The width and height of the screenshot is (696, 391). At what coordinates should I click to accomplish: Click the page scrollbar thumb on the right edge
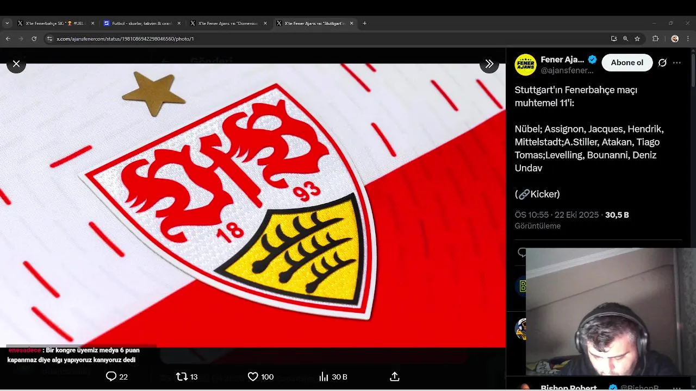[x=693, y=70]
